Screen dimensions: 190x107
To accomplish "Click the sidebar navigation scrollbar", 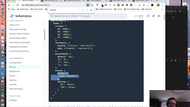I will (x=45, y=35).
